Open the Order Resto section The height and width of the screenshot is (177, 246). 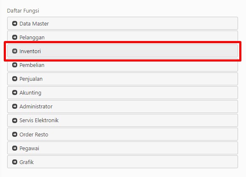123,134
